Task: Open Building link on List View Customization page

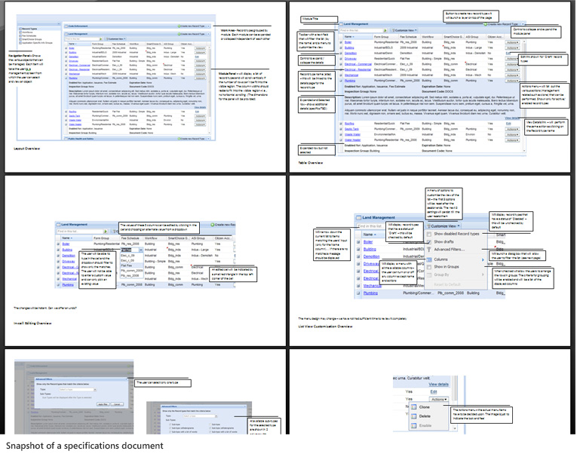Action: click(x=370, y=249)
